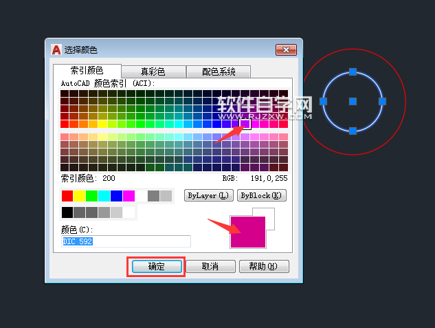Click the ByBlock (K) button
Viewport: 435px width, 328px height.
[x=262, y=195]
